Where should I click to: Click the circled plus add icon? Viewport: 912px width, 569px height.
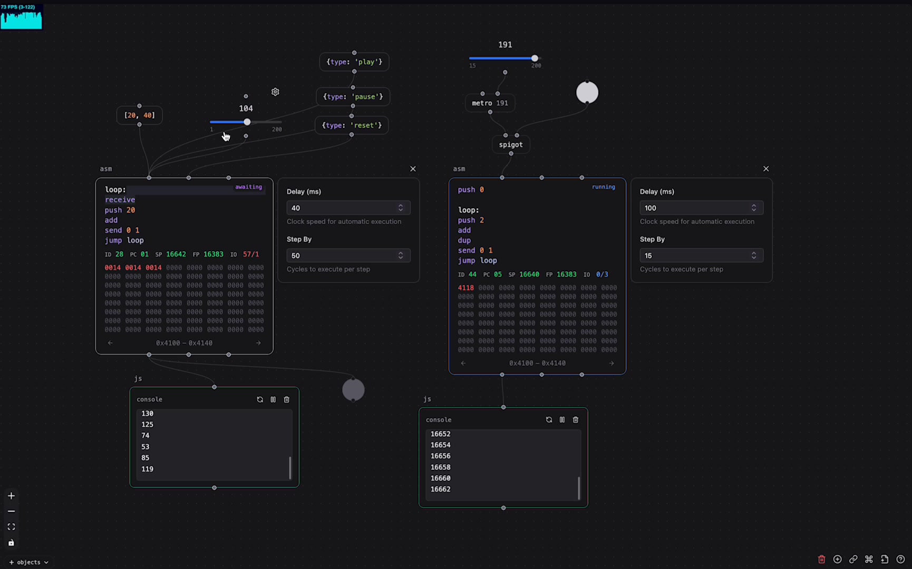837,560
